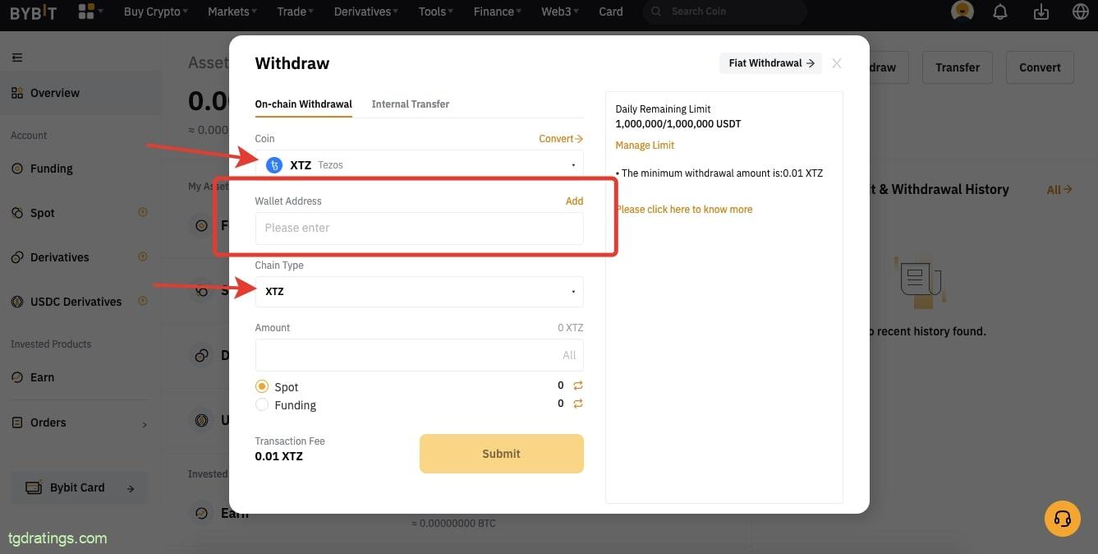The height and width of the screenshot is (554, 1098).
Task: Open the Coin XTZ Tezos dropdown
Action: click(x=420, y=165)
